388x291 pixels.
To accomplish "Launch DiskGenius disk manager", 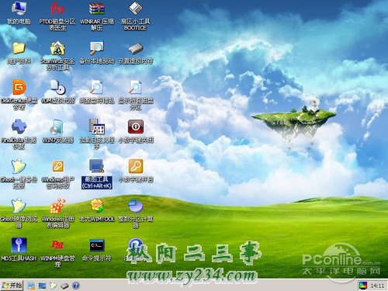I will click(19, 88).
